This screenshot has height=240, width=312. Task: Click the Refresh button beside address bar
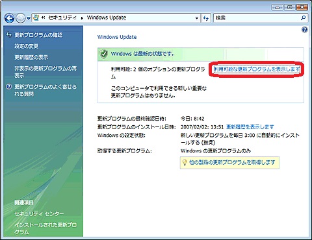click(206, 18)
